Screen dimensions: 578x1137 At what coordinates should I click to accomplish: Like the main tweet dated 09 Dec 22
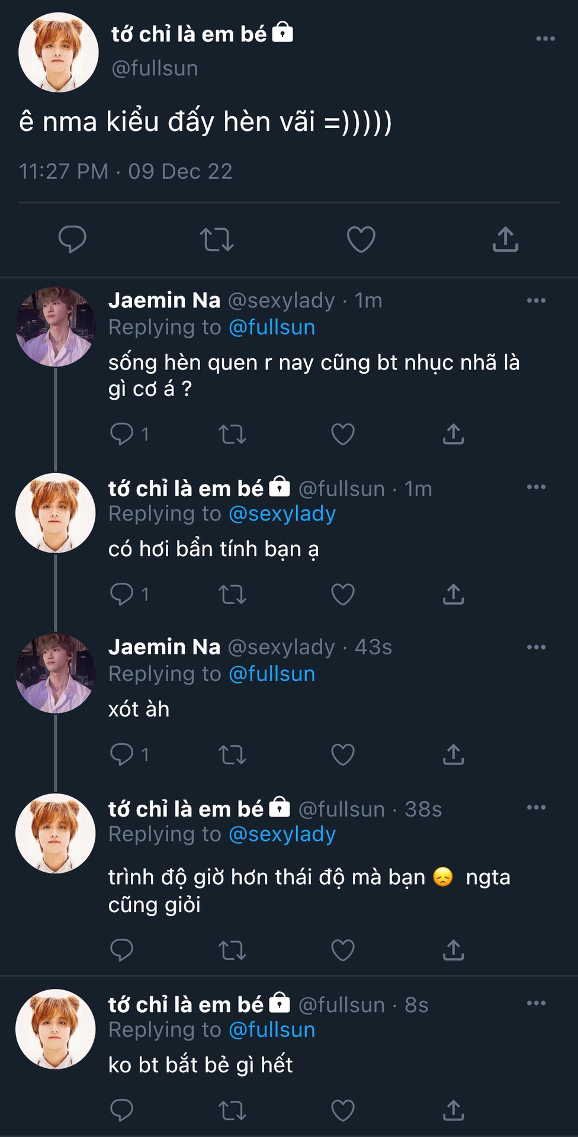coord(361,239)
